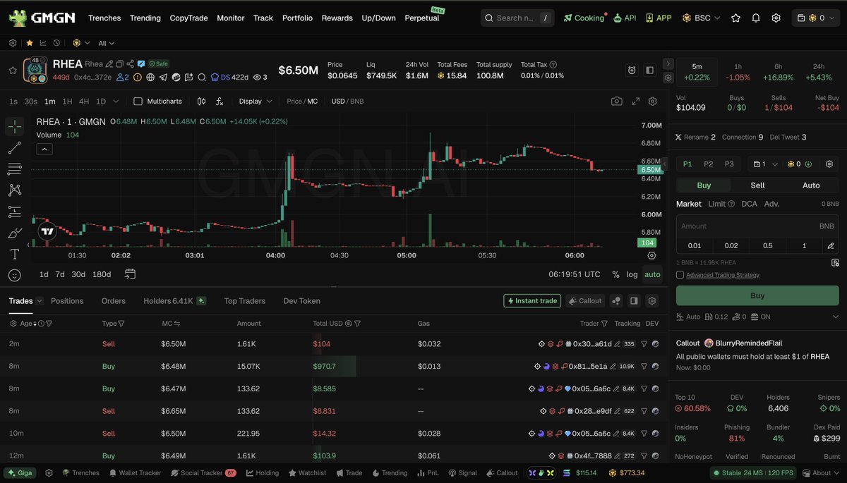Toggle USD / BNB currency
The image size is (847, 483).
click(x=348, y=102)
